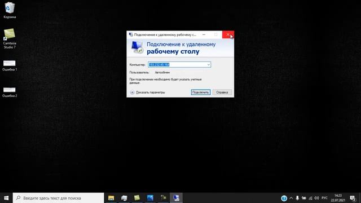Select the Ошибка 1 desktop file

(10, 65)
